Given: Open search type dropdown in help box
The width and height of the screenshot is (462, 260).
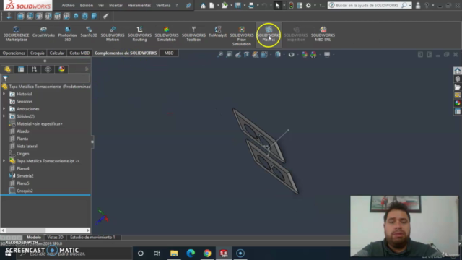Looking at the screenshot, I should coord(410,5).
